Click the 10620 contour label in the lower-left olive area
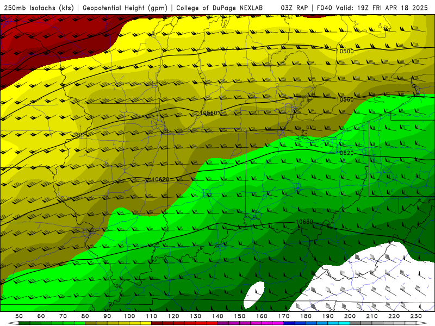 pos(160,180)
